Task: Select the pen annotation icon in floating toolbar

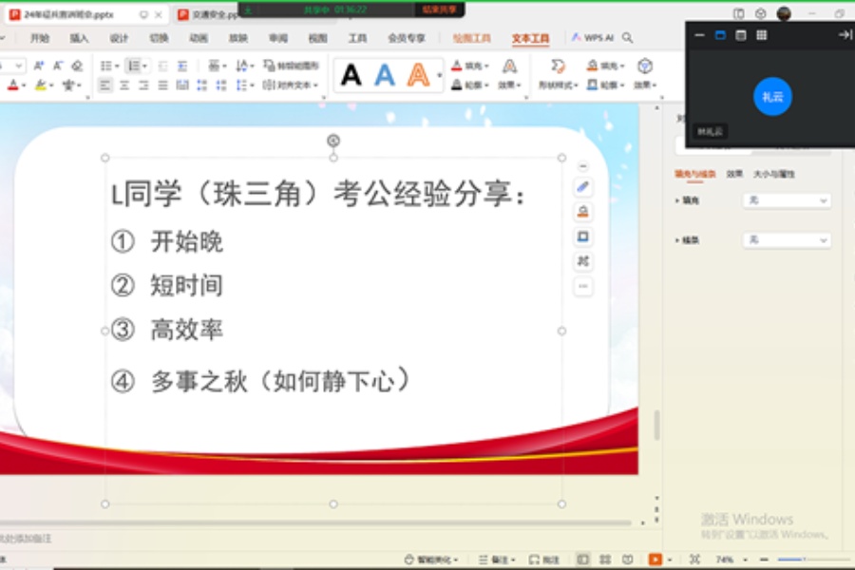Action: (583, 187)
